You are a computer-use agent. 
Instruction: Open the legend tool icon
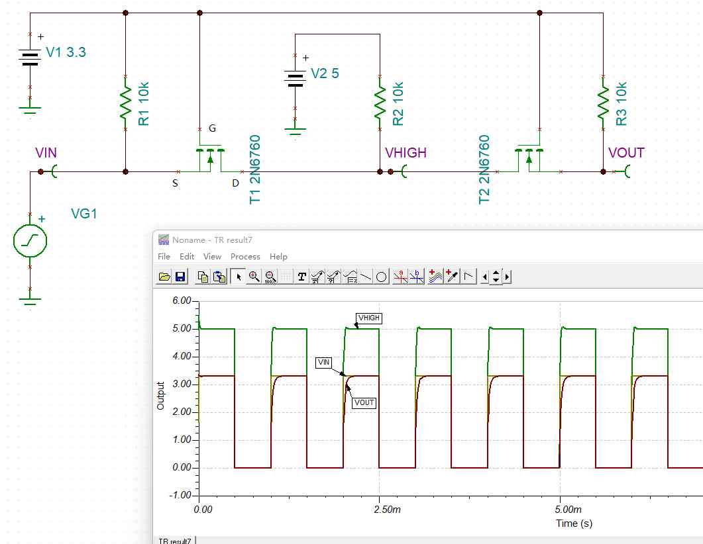coord(350,277)
